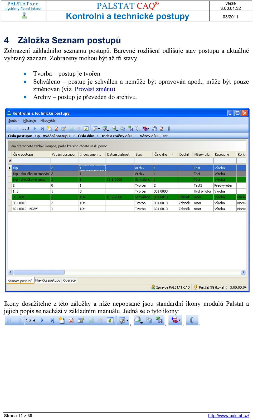
Task: Open flag dropdown arrow in bottom icon strip
Action: (180, 321)
